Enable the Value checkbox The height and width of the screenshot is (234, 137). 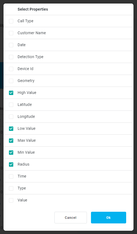pyautogui.click(x=11, y=200)
